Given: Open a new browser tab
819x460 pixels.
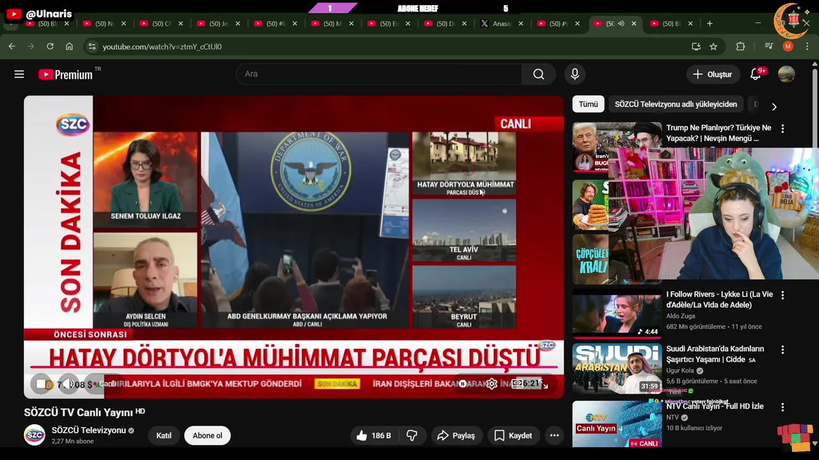Looking at the screenshot, I should point(710,24).
